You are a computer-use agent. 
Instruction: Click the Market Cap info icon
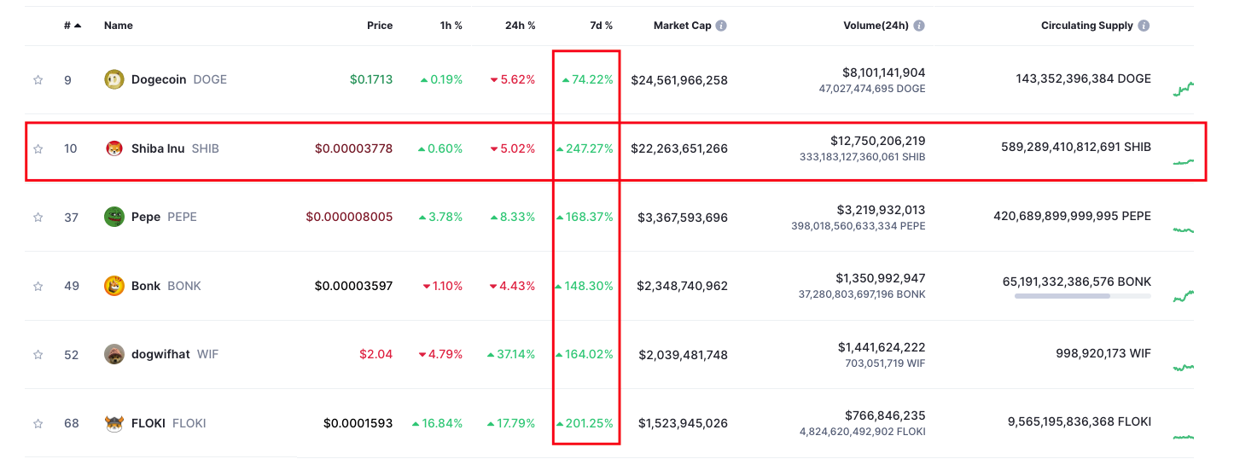(721, 26)
